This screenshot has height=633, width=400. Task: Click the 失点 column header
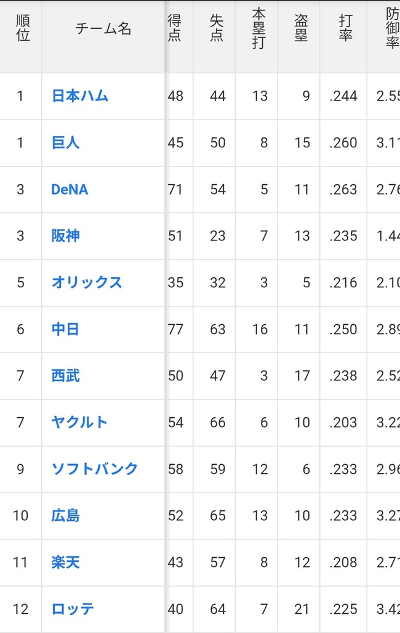(217, 28)
